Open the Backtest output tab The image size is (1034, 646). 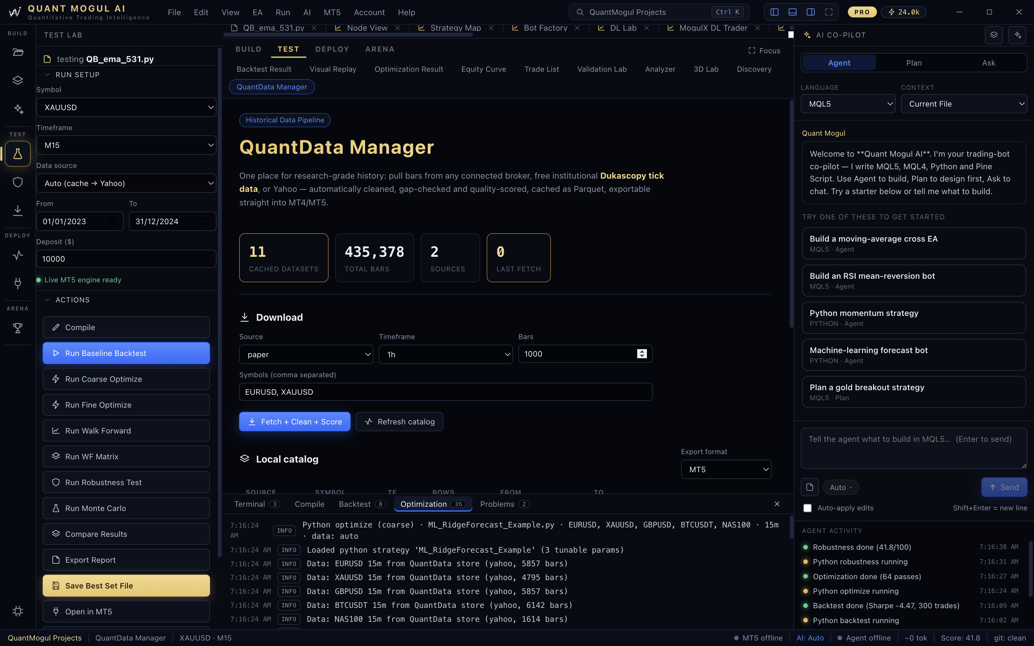(362, 504)
